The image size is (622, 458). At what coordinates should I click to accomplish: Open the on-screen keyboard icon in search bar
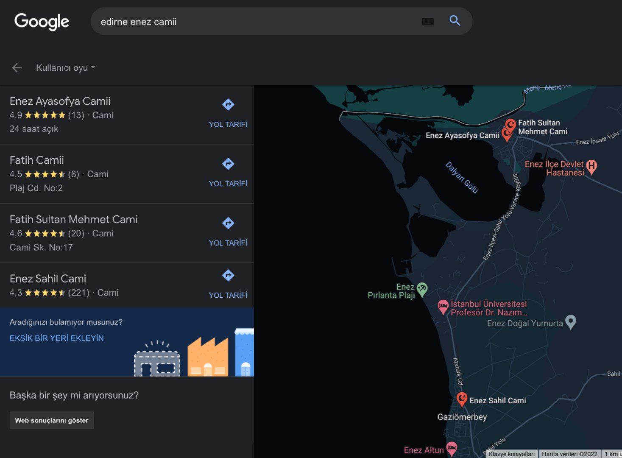pos(427,21)
